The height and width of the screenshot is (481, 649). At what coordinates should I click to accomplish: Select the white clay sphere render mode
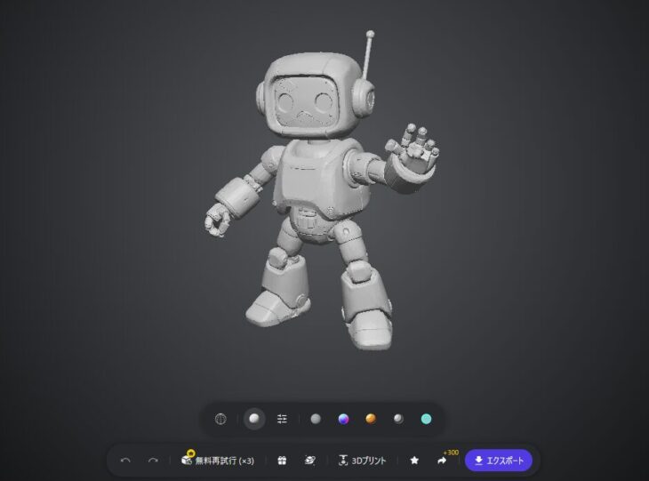click(x=254, y=419)
